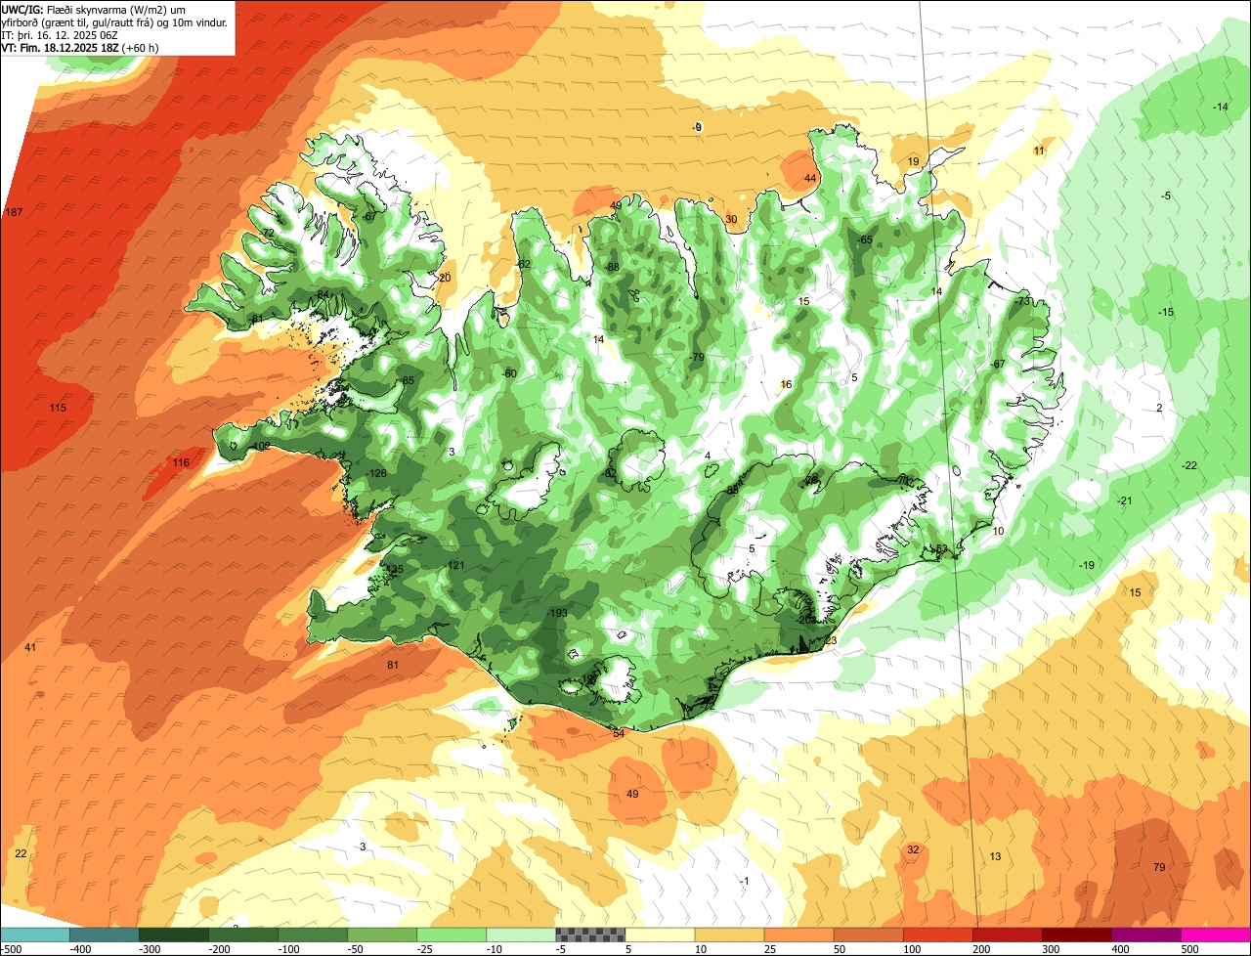Click the map value '-73' on the east coast

(x=1023, y=301)
